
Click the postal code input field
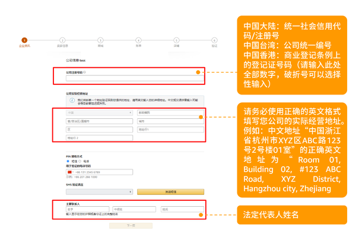[x=170, y=112]
